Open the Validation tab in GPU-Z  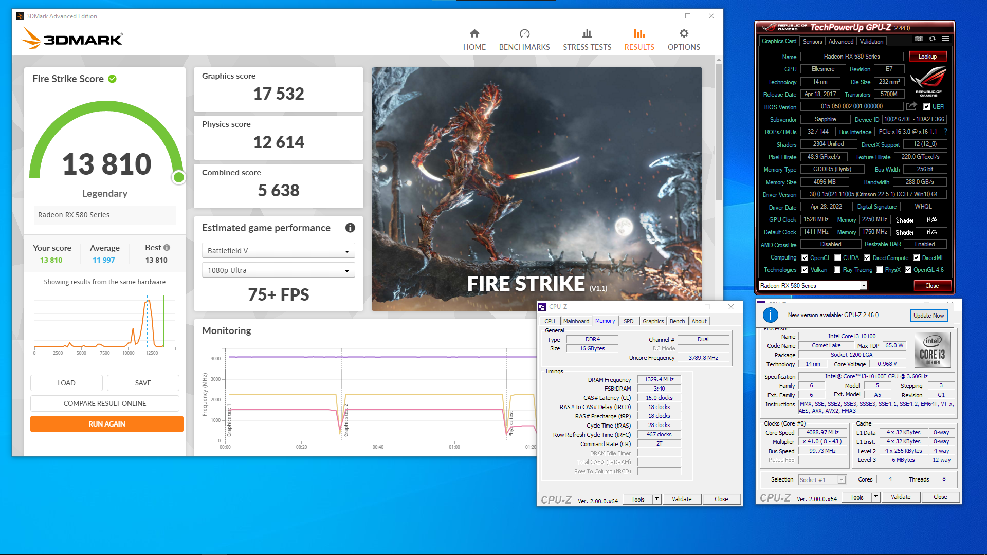coord(871,42)
